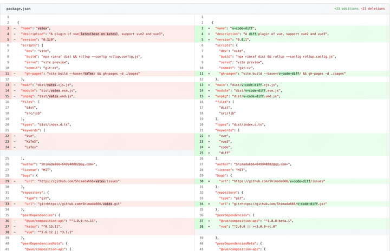
Task: Click the added "diff" keyword line
Action: tap(225, 153)
